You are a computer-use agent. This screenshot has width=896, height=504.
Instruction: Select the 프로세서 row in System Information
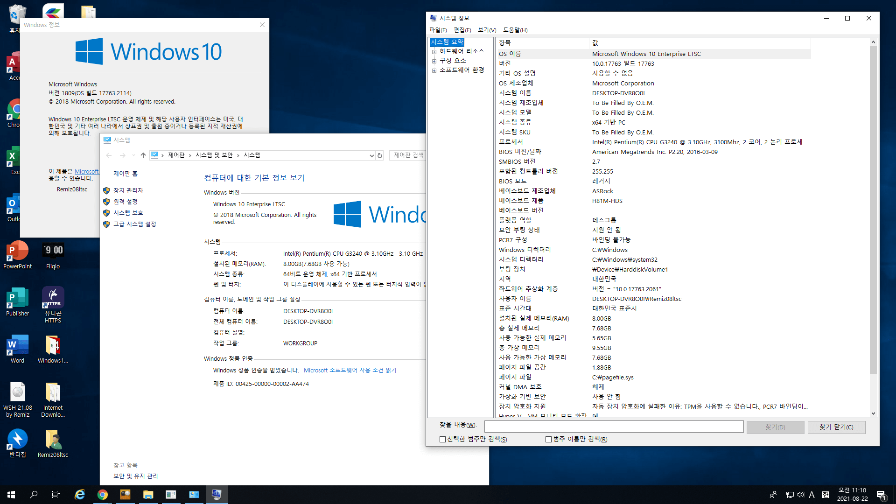pyautogui.click(x=653, y=142)
